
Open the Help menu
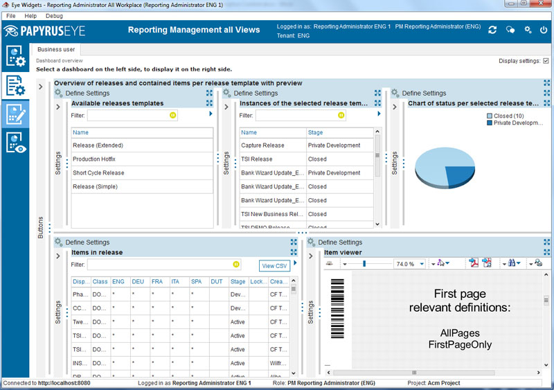(x=30, y=16)
